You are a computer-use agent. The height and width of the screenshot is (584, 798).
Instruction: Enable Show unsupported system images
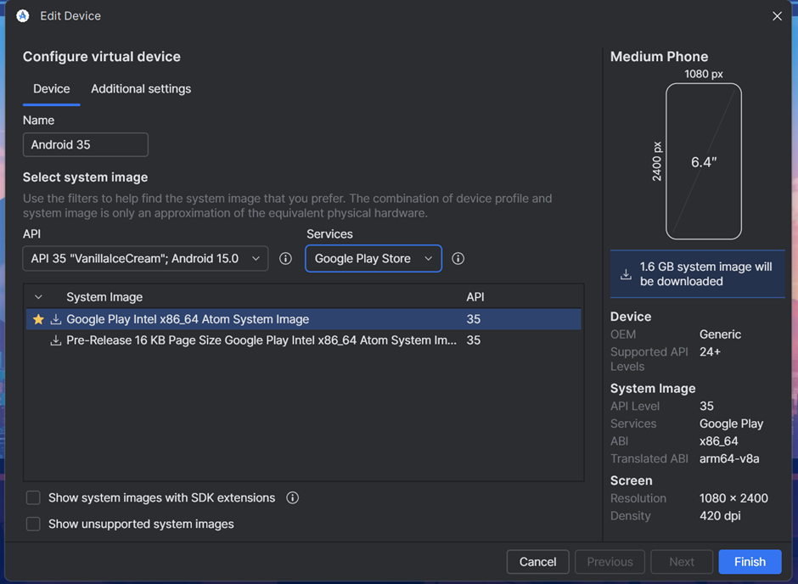coord(33,524)
